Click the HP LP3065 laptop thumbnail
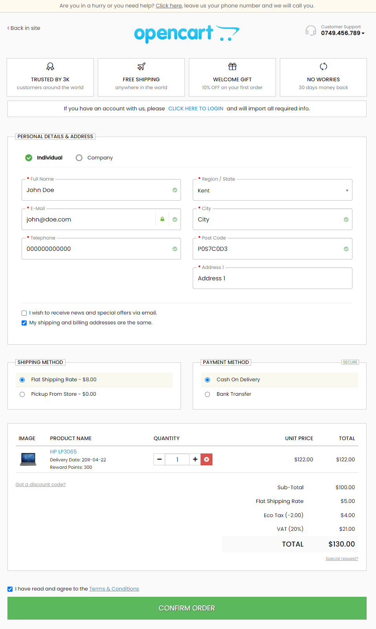 (28, 459)
